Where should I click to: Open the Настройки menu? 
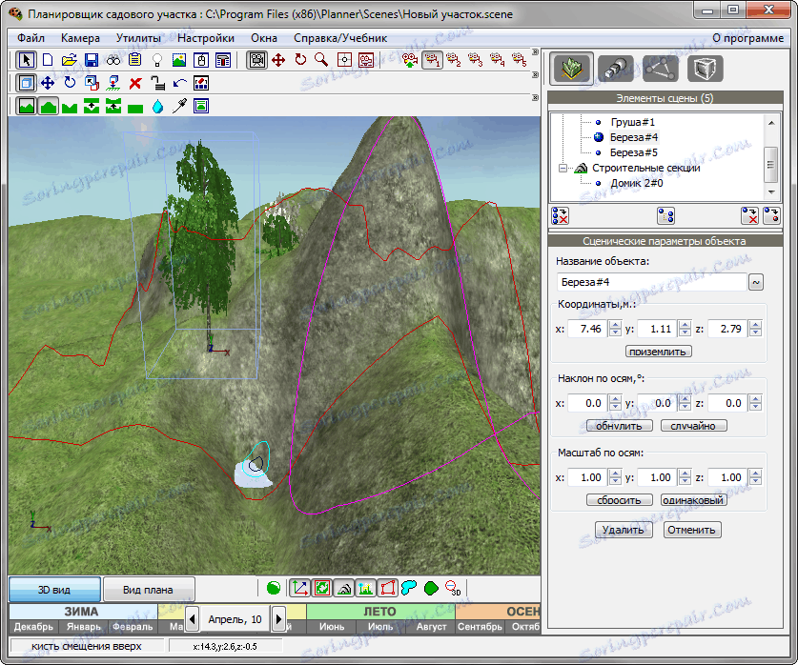(205, 38)
